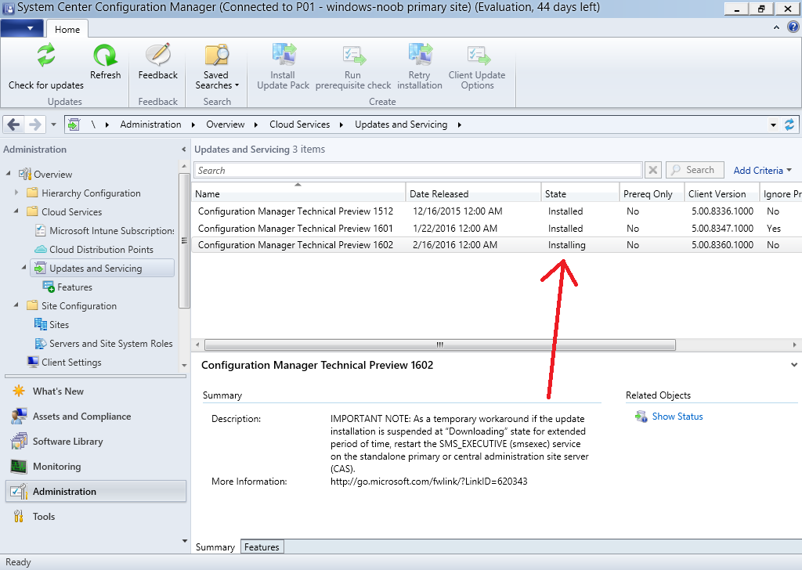This screenshot has width=802, height=570.
Task: Click the address bar refresh icon
Action: pos(789,124)
